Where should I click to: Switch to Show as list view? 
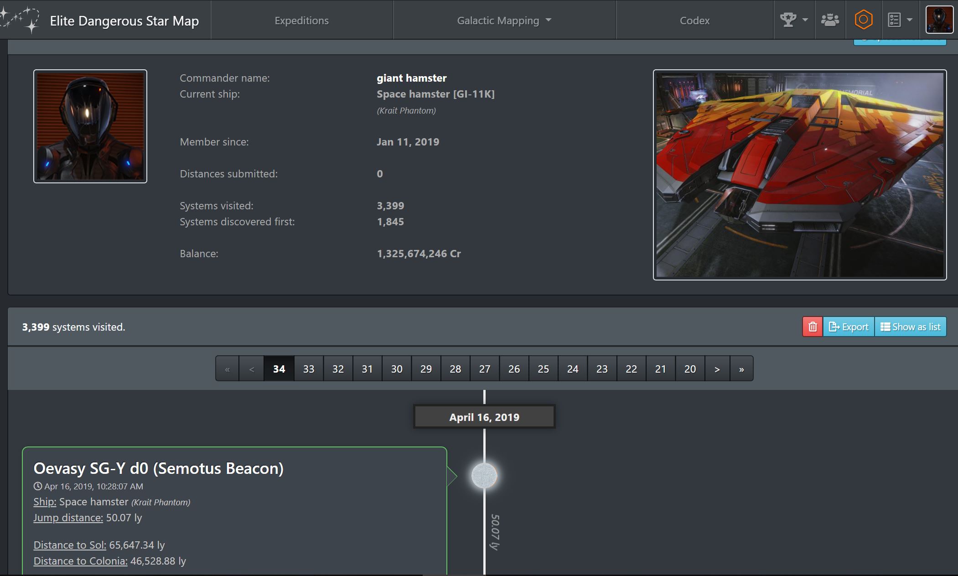[x=911, y=327]
